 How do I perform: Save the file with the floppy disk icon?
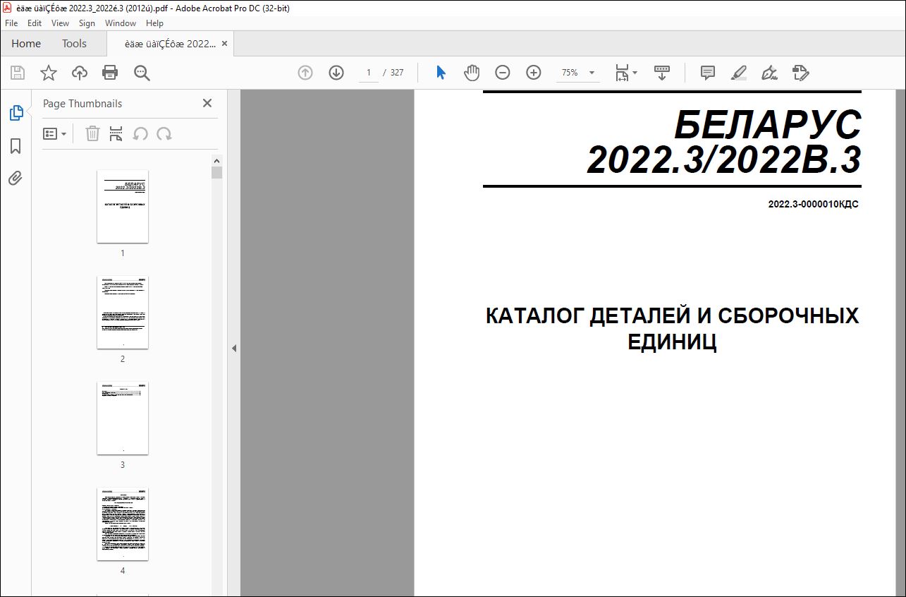click(18, 73)
